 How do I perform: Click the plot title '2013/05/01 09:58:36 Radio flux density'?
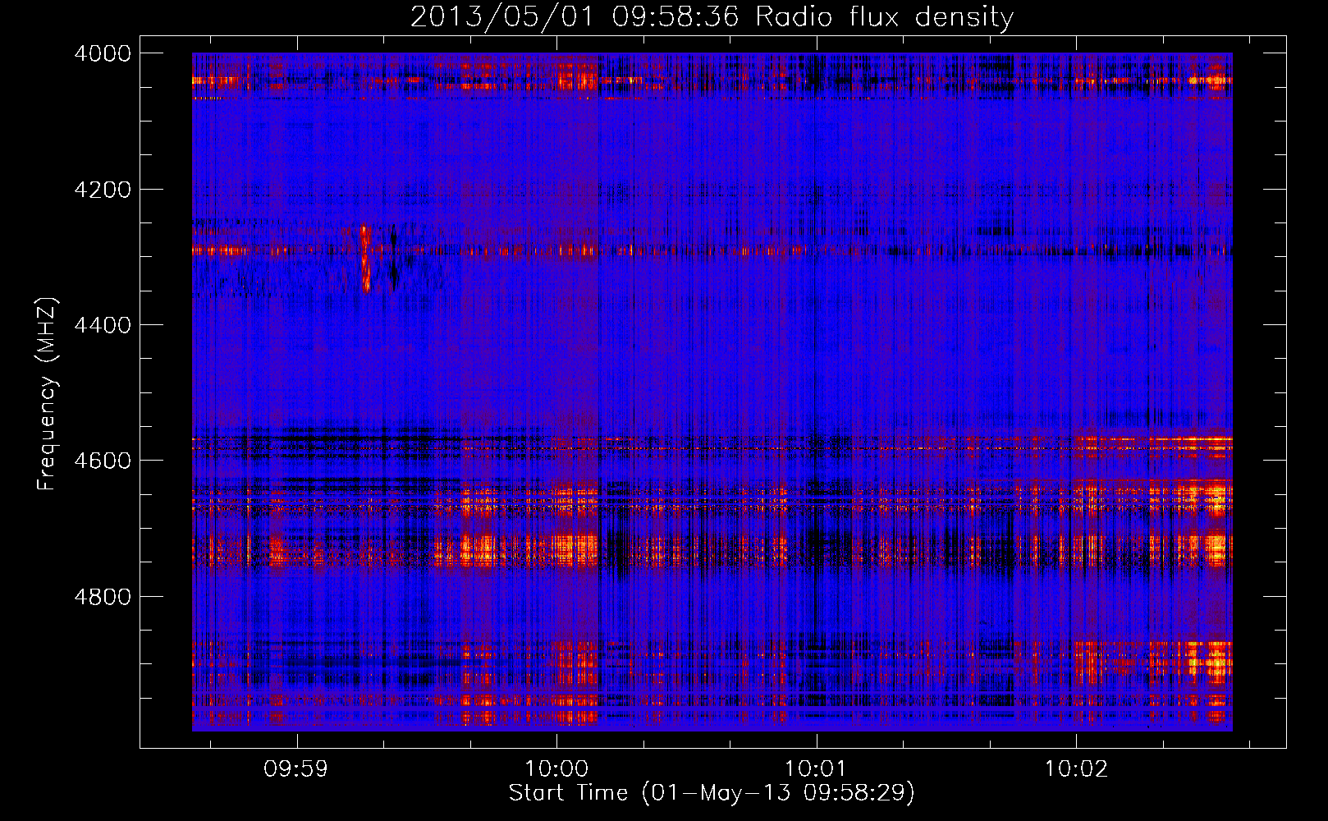[x=712, y=16]
